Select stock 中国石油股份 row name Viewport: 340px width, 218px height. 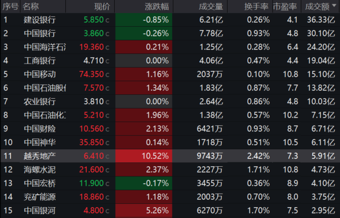(45, 88)
